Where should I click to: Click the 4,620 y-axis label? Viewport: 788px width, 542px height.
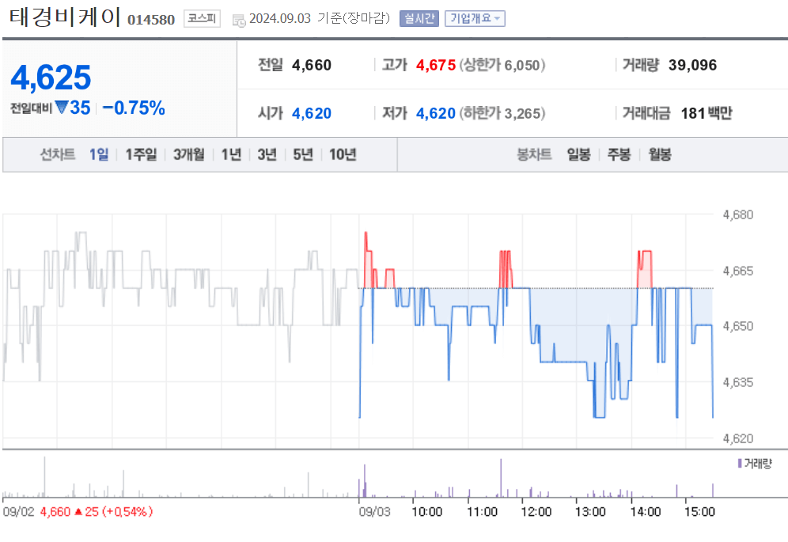(x=737, y=438)
